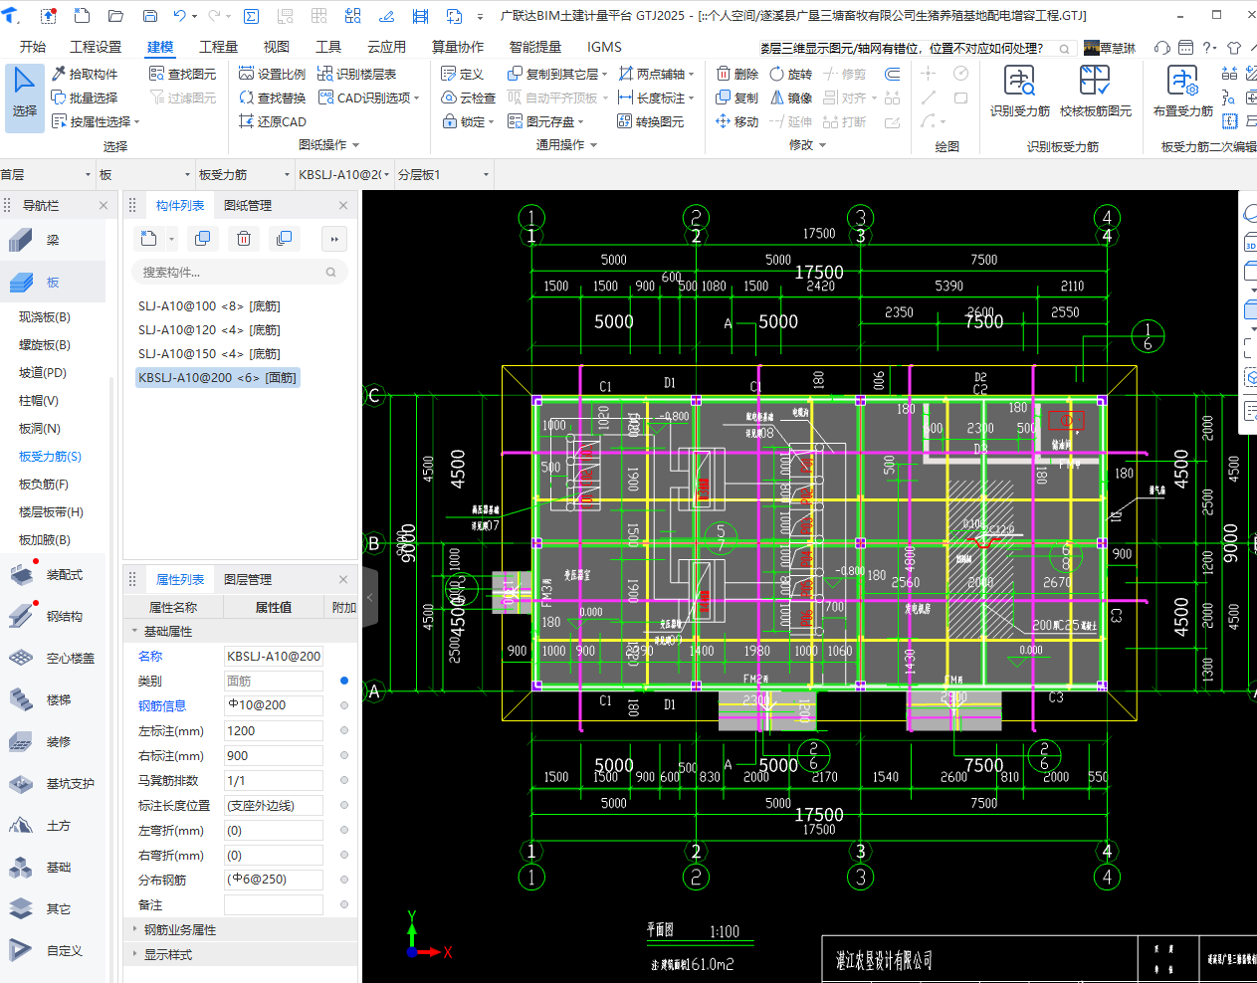This screenshot has width=1257, height=983.
Task: Select SLJ-A10@150 <4> [底筋] component
Action: (x=209, y=354)
